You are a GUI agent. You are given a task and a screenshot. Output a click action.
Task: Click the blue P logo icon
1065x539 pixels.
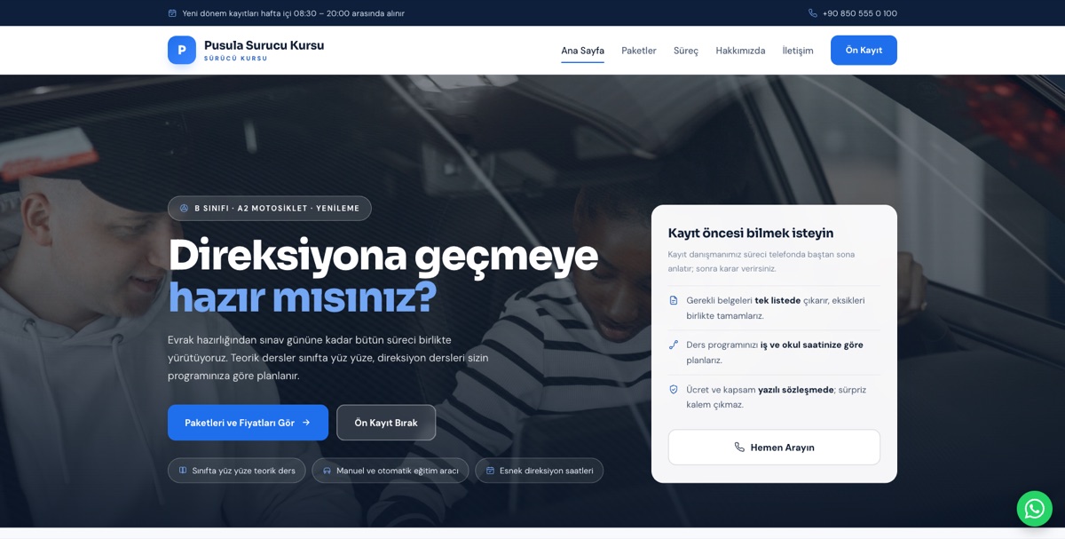[x=182, y=50]
